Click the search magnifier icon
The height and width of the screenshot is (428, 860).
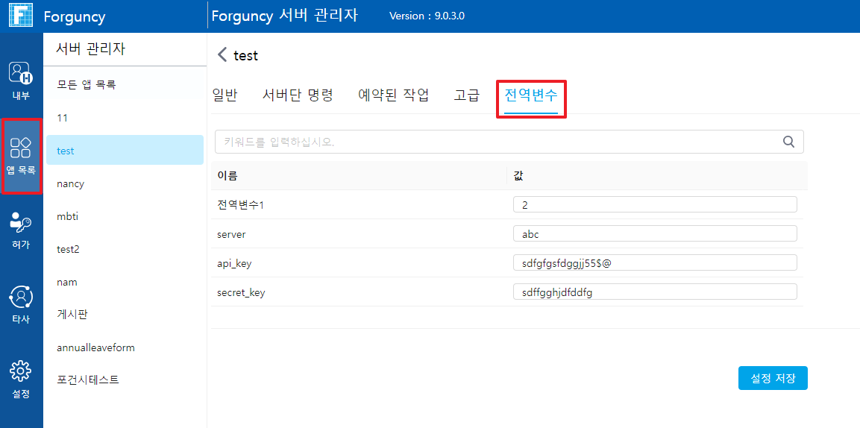[x=788, y=142]
